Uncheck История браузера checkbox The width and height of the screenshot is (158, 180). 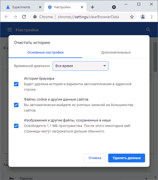pos(16,84)
